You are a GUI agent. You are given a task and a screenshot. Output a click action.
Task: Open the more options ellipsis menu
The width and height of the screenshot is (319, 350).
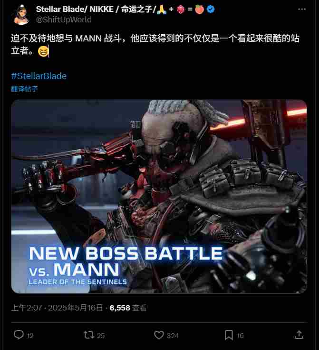coord(302,9)
